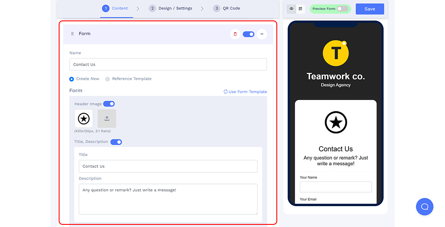Click the drag handle beside Form

pos(73,34)
